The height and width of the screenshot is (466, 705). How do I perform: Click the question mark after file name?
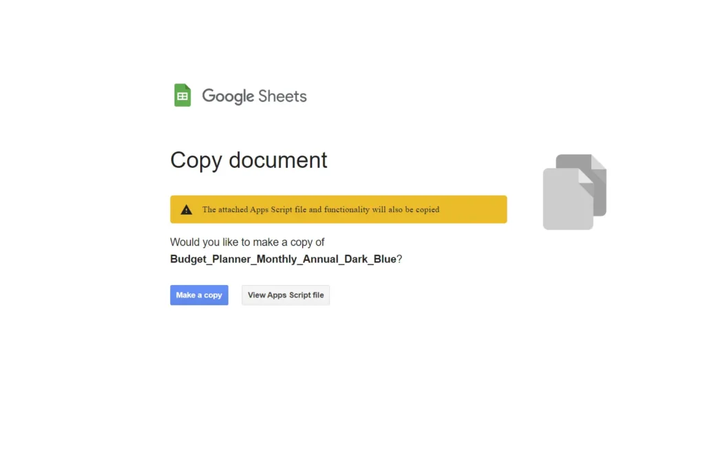click(399, 260)
